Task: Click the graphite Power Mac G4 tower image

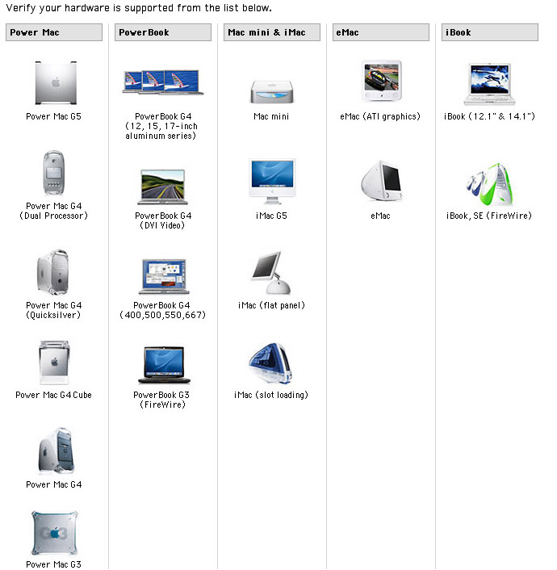Action: pyautogui.click(x=56, y=451)
